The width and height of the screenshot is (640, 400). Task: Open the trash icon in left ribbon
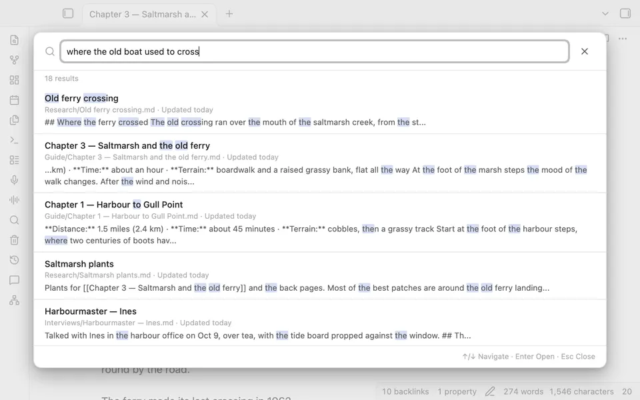click(x=14, y=240)
